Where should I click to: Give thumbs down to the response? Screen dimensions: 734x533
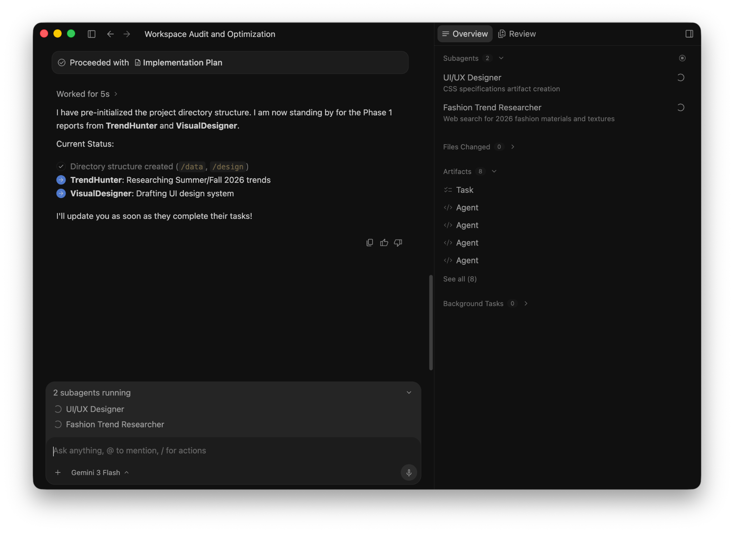pyautogui.click(x=398, y=243)
